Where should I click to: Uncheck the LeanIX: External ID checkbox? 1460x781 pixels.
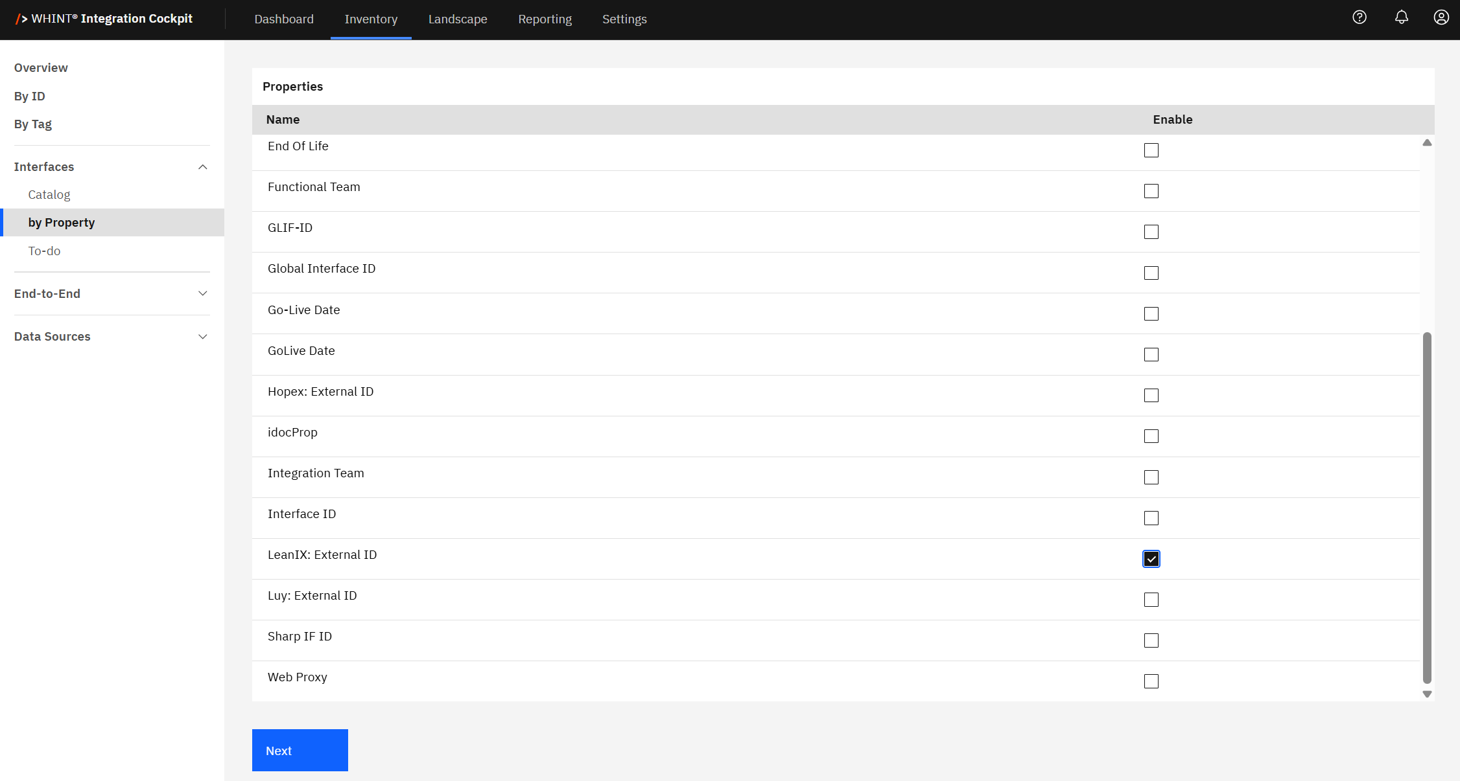pos(1151,559)
